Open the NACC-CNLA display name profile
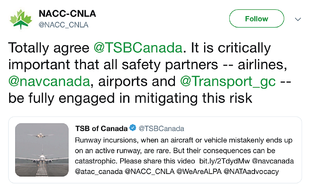The width and height of the screenshot is (311, 186). pyautogui.click(x=67, y=14)
